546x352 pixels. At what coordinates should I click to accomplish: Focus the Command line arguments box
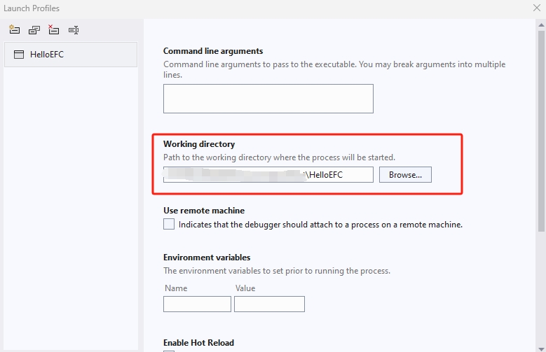[x=268, y=99]
